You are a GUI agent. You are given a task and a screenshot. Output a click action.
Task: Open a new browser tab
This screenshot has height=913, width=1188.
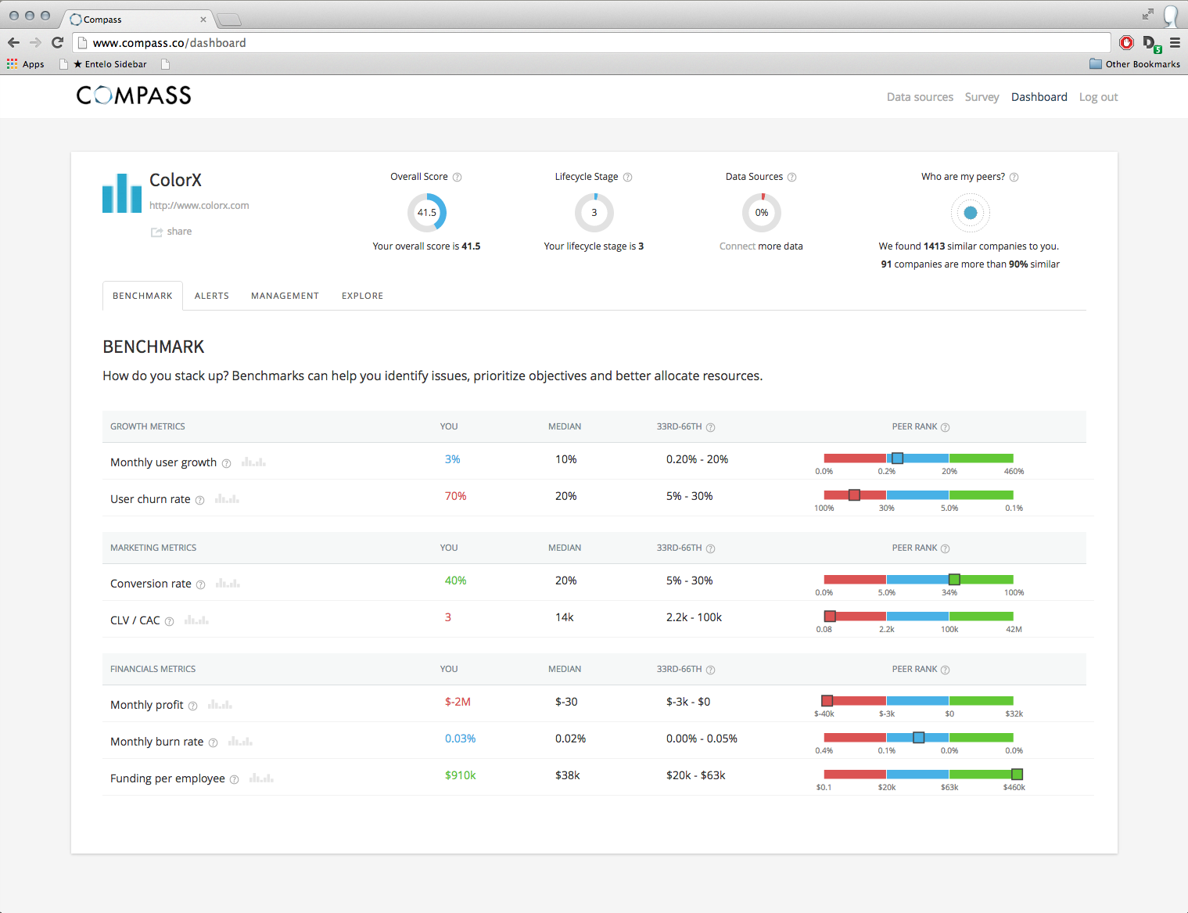[228, 20]
